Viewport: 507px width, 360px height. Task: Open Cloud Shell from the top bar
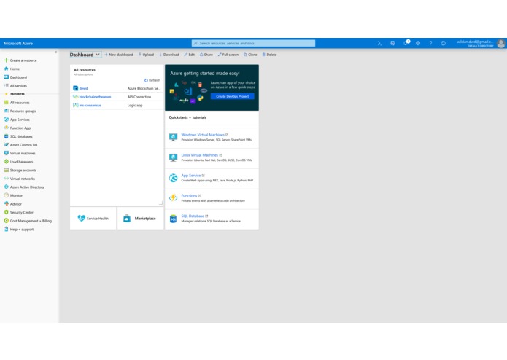pos(379,43)
